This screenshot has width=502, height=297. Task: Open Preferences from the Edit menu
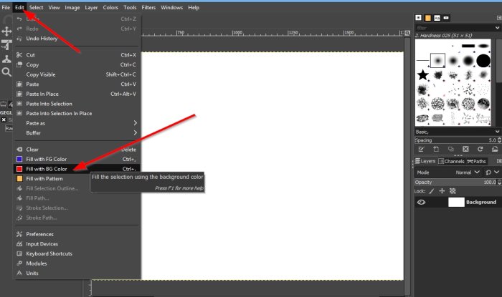click(x=77, y=234)
